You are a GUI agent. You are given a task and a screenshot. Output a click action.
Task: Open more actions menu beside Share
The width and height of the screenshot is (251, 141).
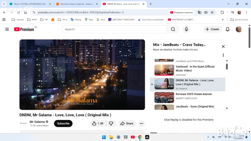pyautogui.click(x=142, y=123)
